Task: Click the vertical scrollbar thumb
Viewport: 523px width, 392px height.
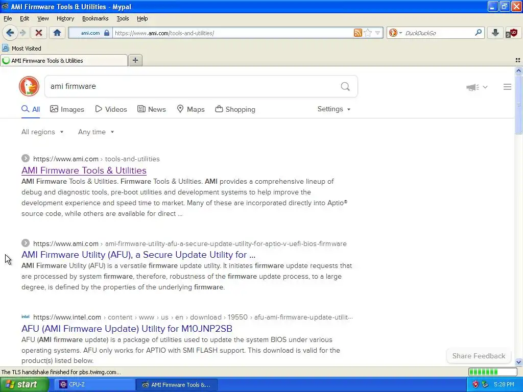Action: tap(518, 104)
